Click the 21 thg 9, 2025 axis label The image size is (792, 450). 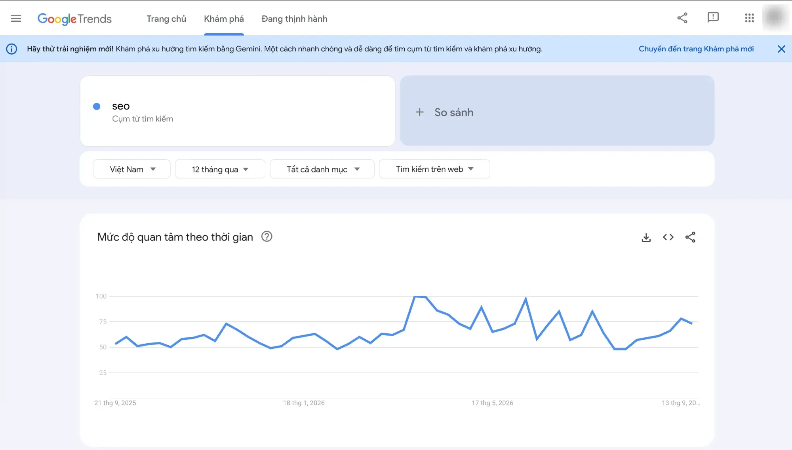(x=115, y=403)
